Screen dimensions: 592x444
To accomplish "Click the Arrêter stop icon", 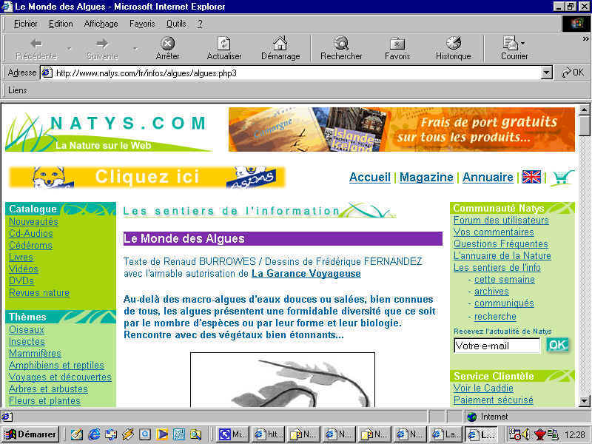I will tap(168, 44).
